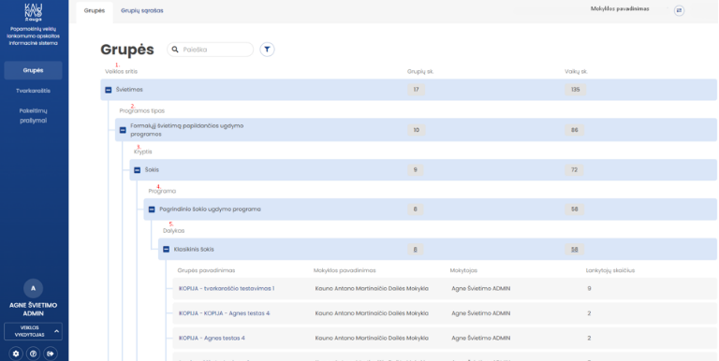This screenshot has height=361, width=719.
Task: Click the AGNE ŠVIETIMO ADMIN user name
Action: [33, 310]
